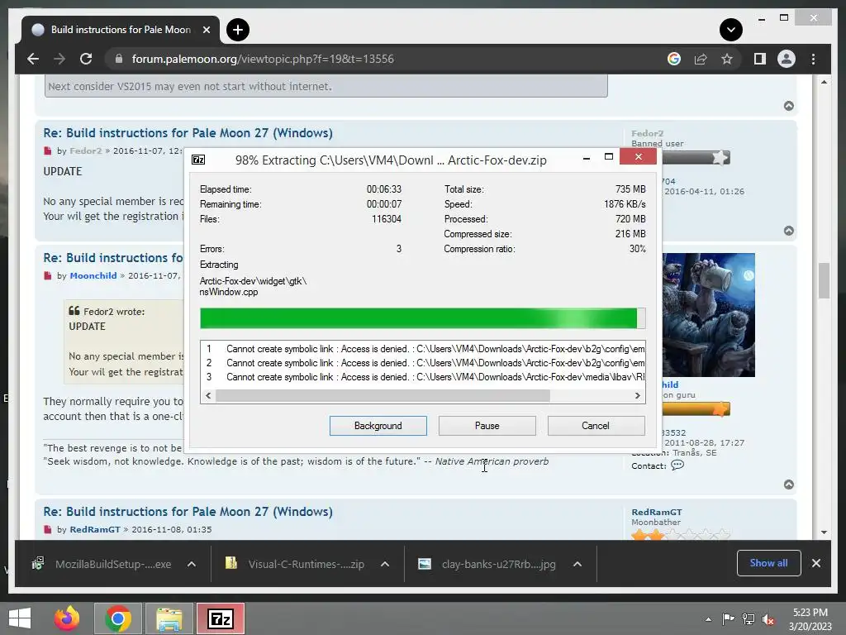Reload the Pale Moon forum page

(x=86, y=59)
